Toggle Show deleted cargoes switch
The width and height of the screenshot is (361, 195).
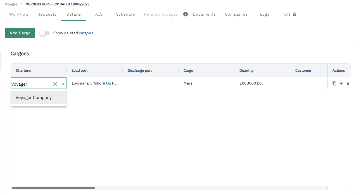click(x=45, y=33)
